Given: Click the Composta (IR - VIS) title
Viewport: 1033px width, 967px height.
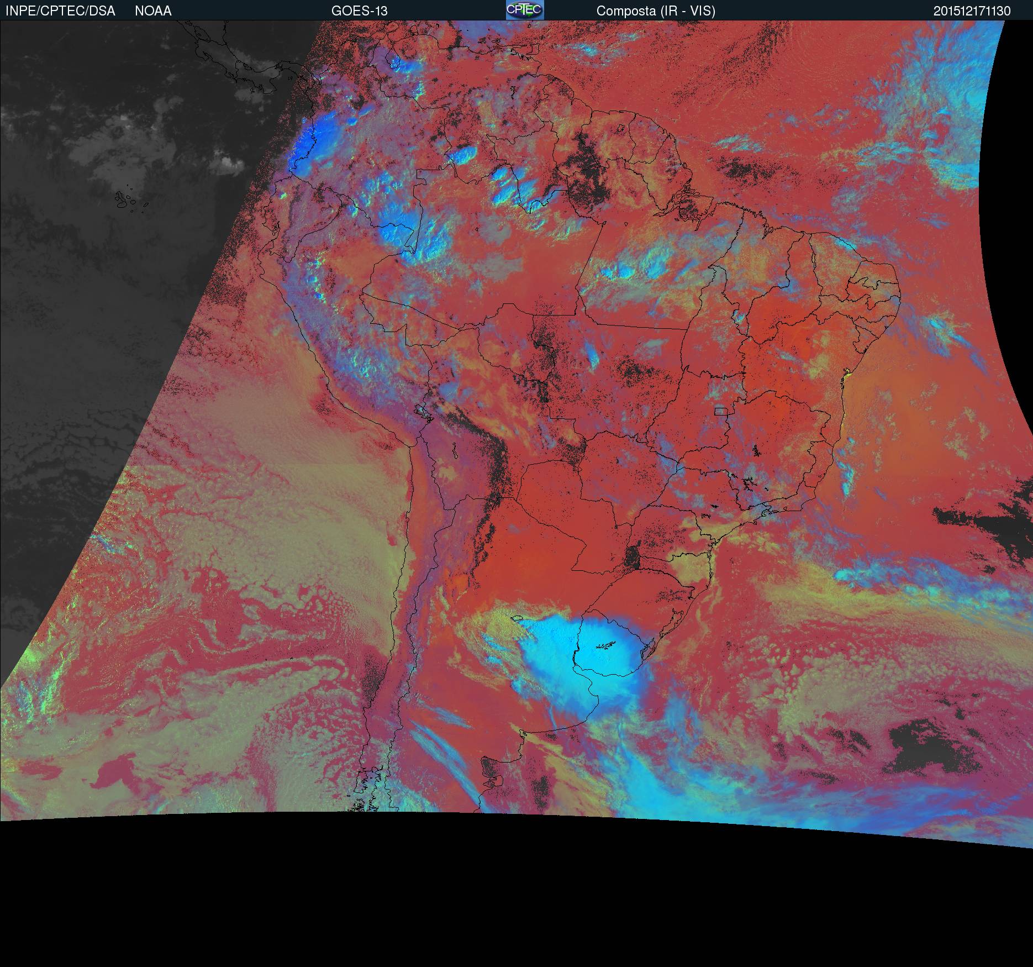Looking at the screenshot, I should click(656, 11).
